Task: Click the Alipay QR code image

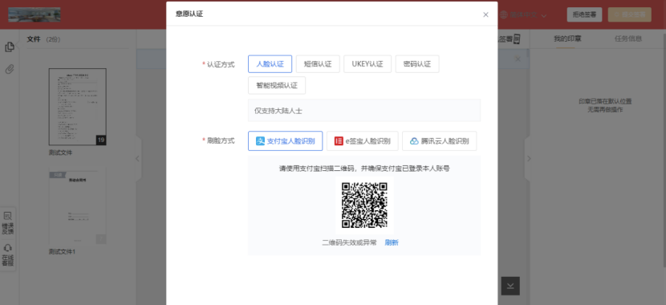Action: click(x=364, y=205)
